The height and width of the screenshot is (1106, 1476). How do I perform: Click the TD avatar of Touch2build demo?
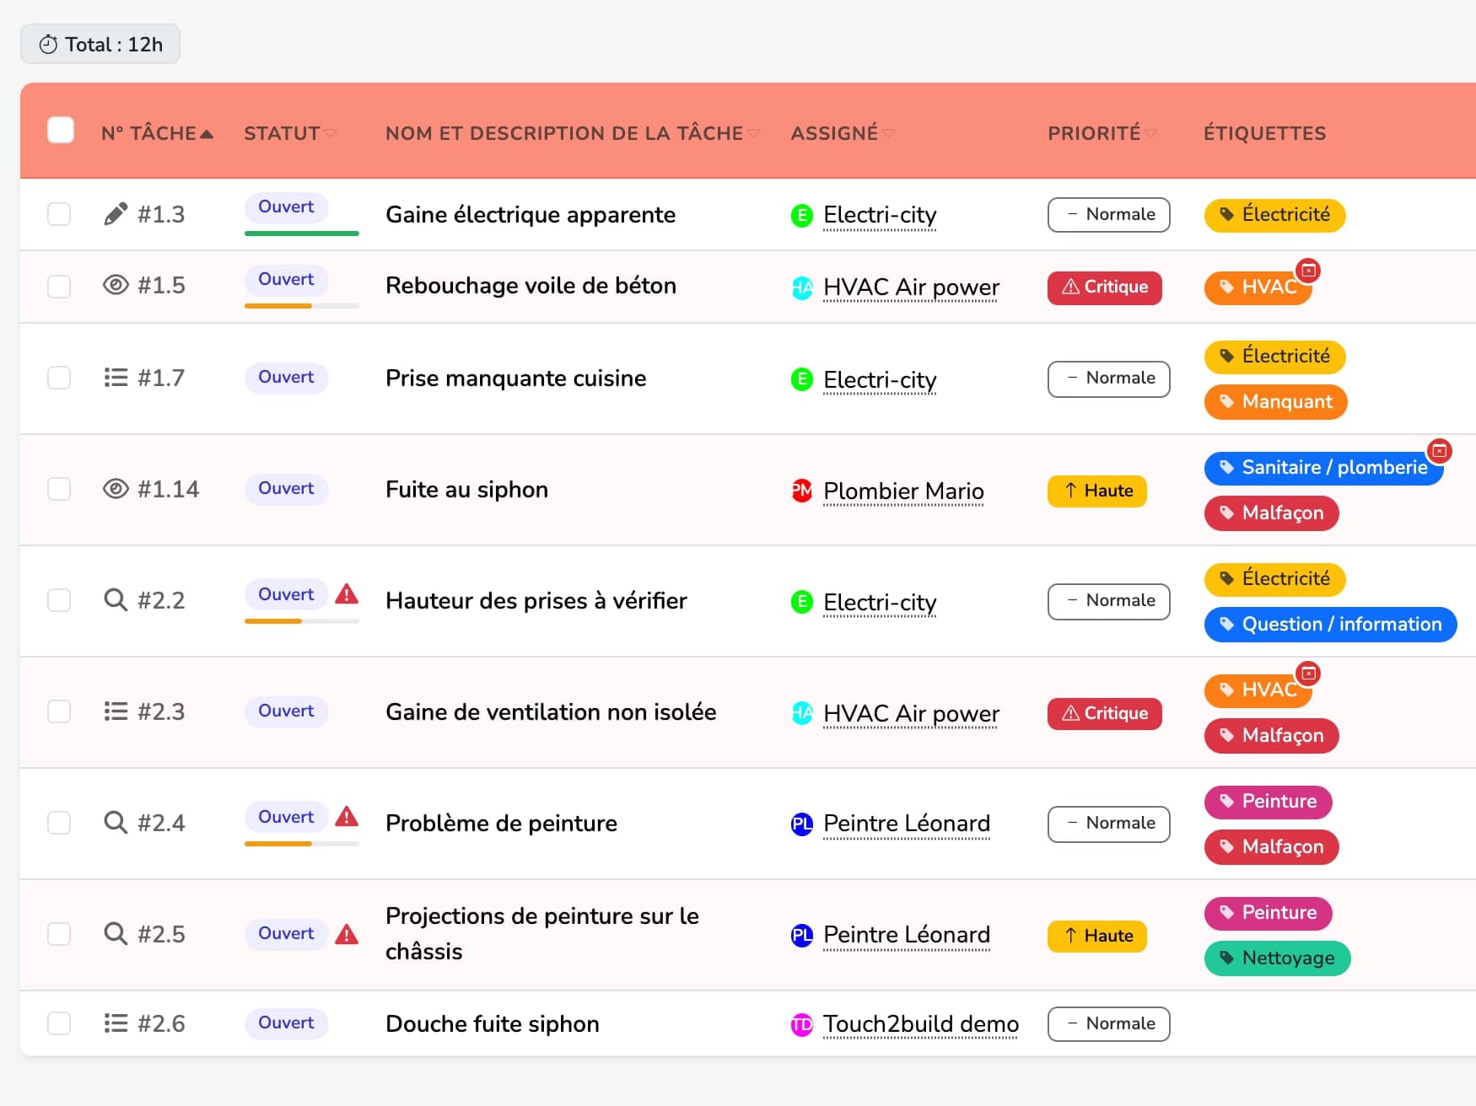pos(801,1024)
